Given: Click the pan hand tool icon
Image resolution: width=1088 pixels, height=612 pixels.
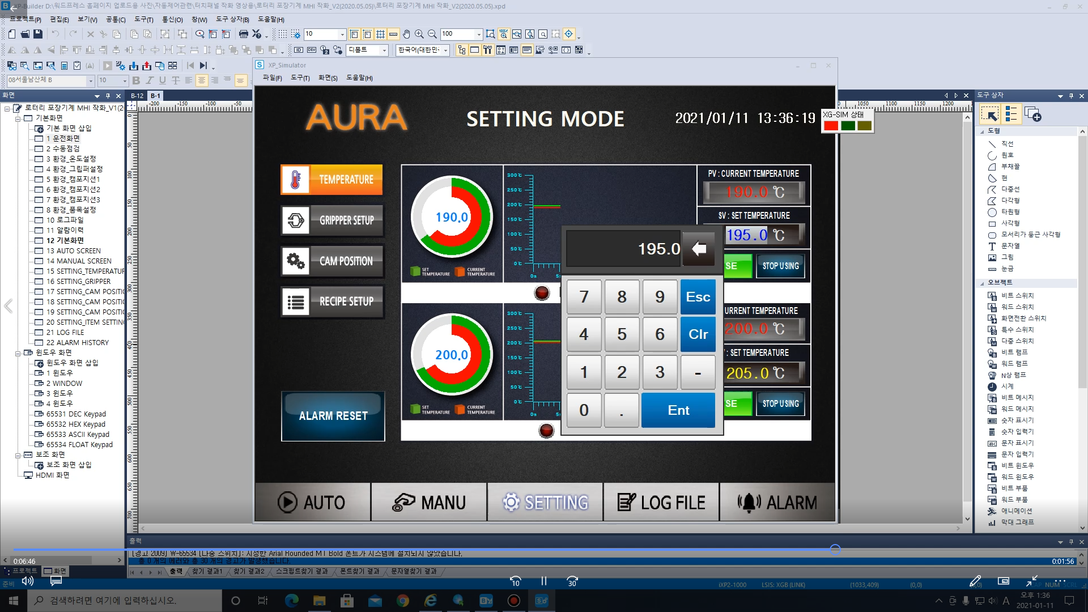Looking at the screenshot, I should 406,34.
